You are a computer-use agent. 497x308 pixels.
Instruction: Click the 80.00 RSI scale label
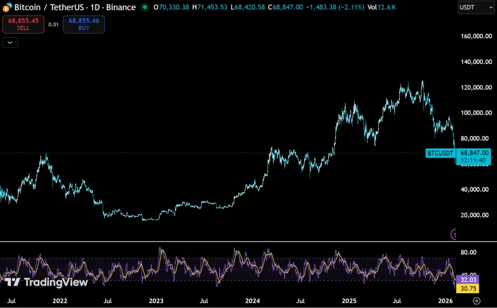coord(468,252)
